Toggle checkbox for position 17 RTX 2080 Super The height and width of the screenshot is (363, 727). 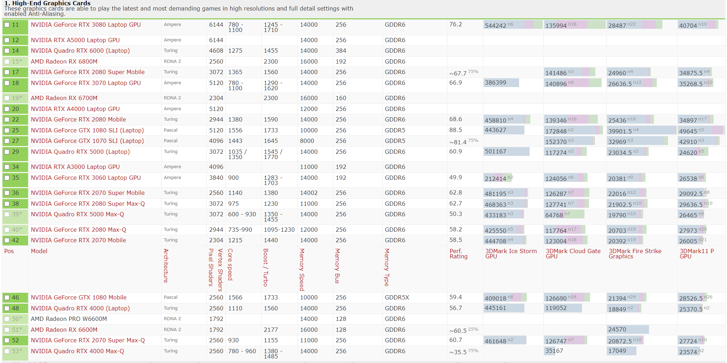click(7, 72)
